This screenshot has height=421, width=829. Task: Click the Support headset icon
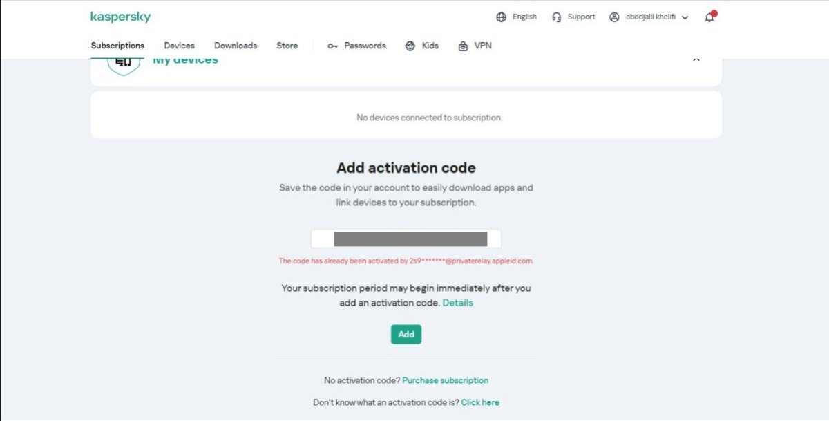click(x=557, y=17)
